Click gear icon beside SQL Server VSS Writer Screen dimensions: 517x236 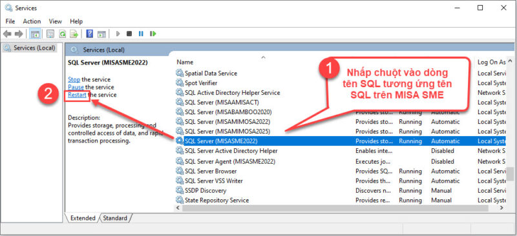pyautogui.click(x=180, y=181)
